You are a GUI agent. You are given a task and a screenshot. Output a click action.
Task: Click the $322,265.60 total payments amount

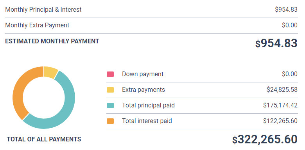pos(265,139)
